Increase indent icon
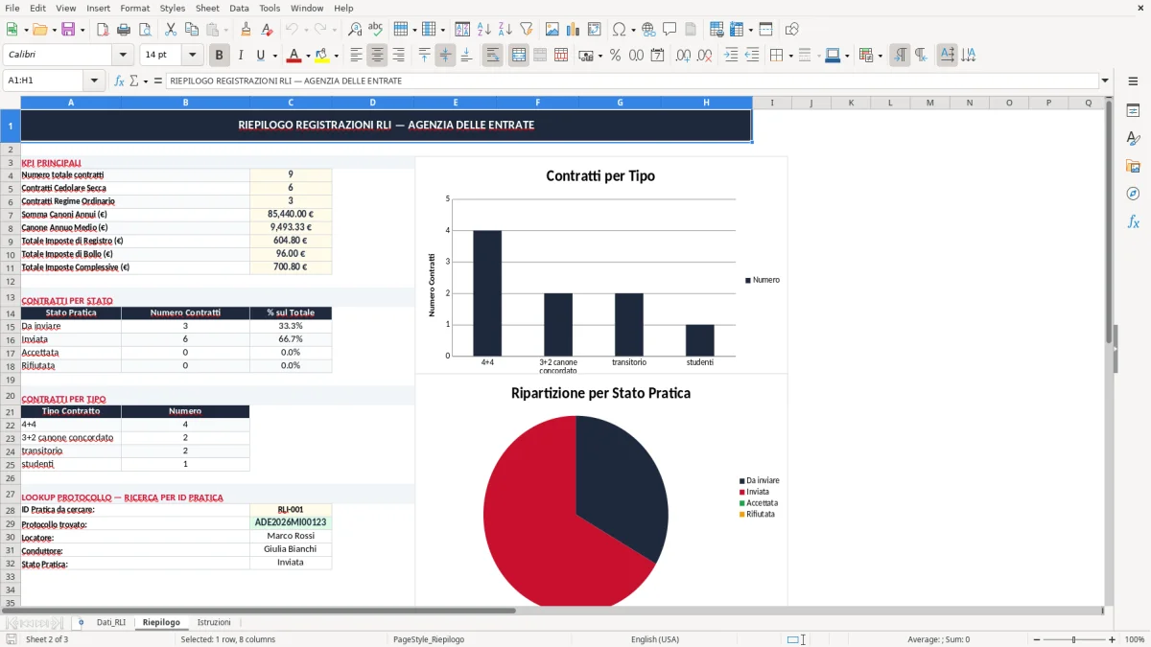1151x647 pixels. click(x=731, y=56)
